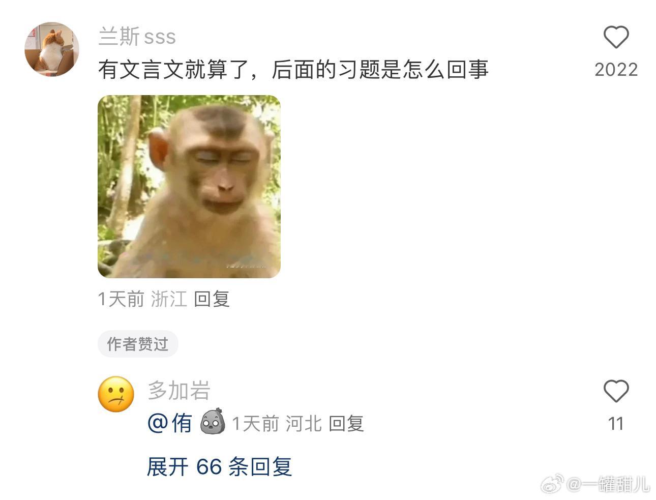The width and height of the screenshot is (656, 500).
Task: Like the comment by 兰斯sss
Action: pyautogui.click(x=616, y=38)
